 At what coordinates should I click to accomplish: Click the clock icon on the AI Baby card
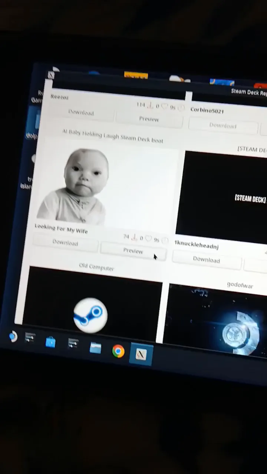[165, 241]
